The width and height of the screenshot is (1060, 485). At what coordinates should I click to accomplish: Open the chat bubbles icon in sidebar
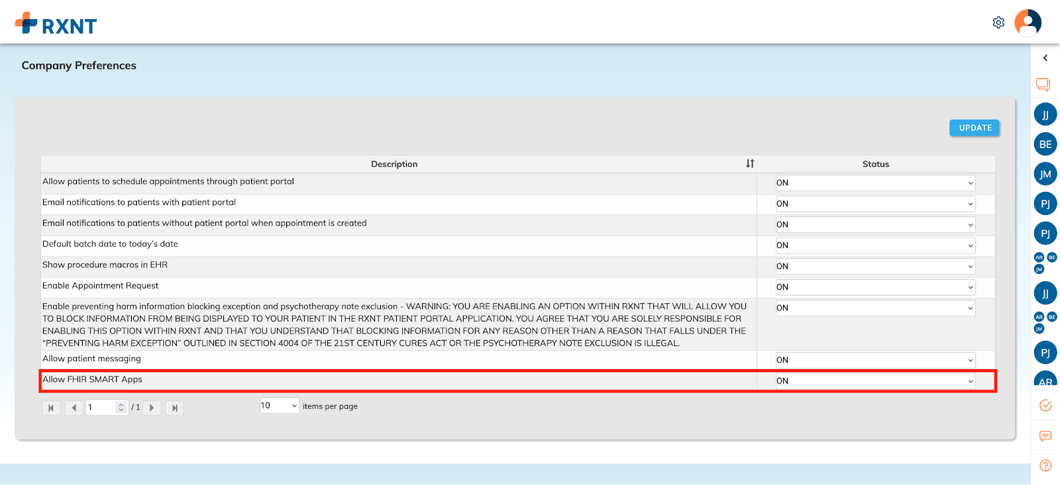(x=1043, y=84)
